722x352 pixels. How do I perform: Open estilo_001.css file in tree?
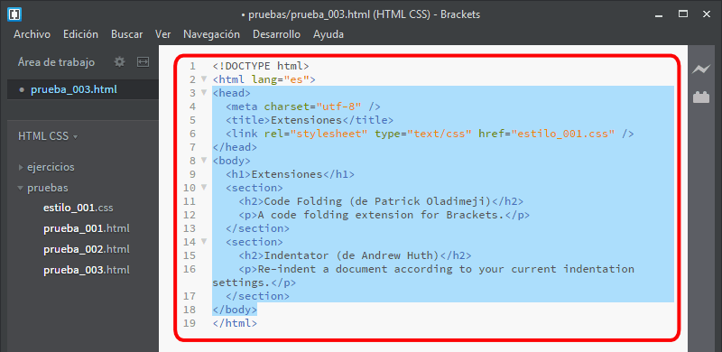[78, 208]
